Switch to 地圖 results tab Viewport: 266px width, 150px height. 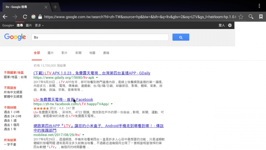tap(92, 53)
